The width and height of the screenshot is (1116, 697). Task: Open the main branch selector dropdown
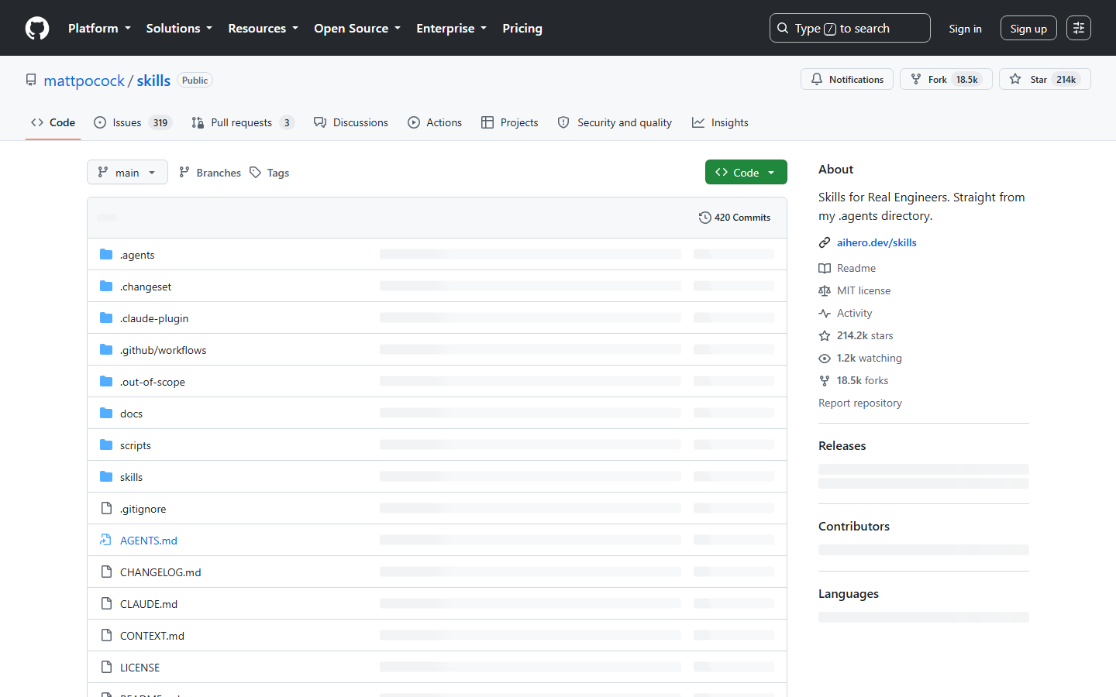(127, 172)
